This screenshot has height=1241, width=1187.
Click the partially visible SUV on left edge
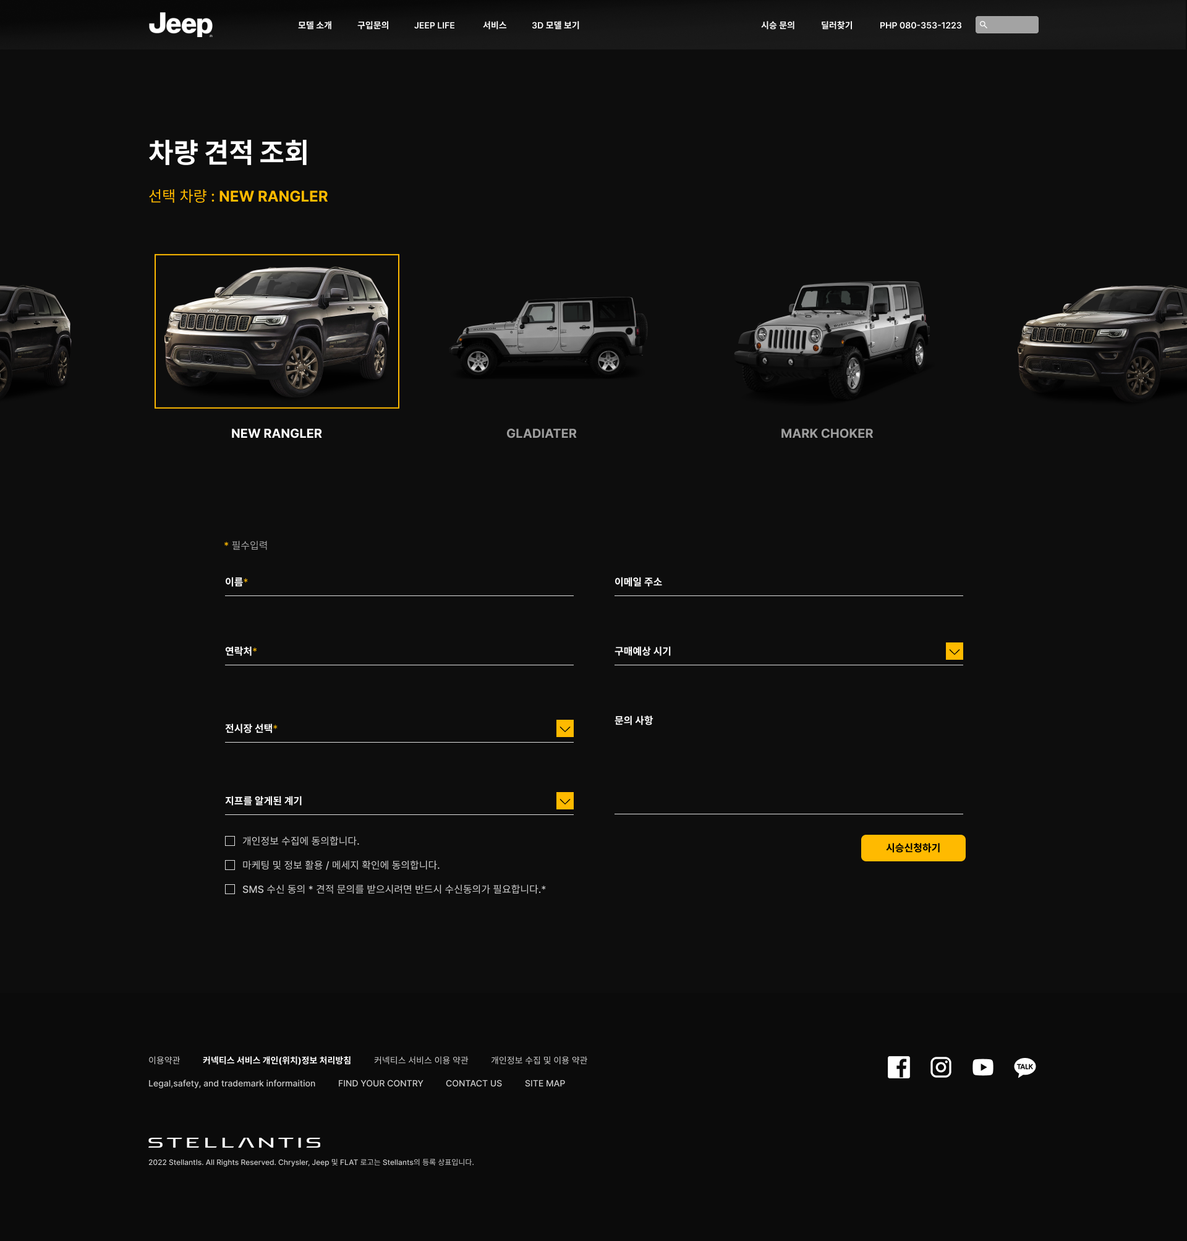[x=35, y=342]
